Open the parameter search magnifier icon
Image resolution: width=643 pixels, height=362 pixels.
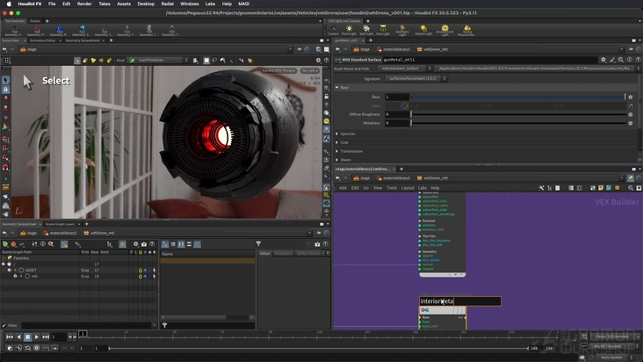pyautogui.click(x=621, y=60)
